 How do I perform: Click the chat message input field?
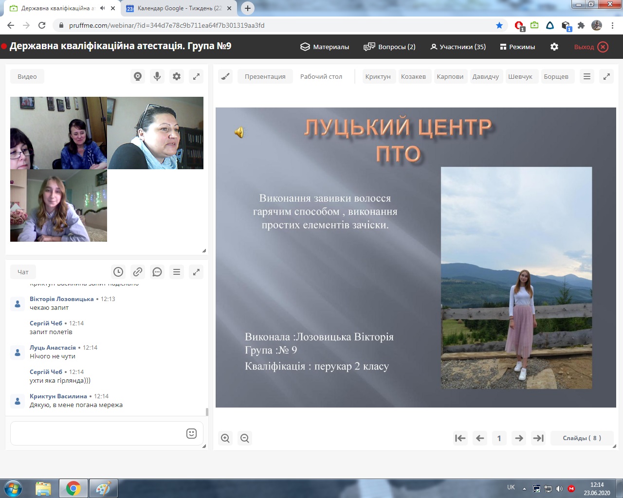(x=97, y=433)
